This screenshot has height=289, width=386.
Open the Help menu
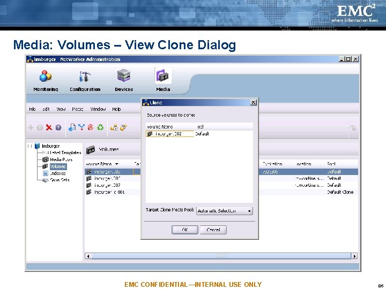point(116,109)
